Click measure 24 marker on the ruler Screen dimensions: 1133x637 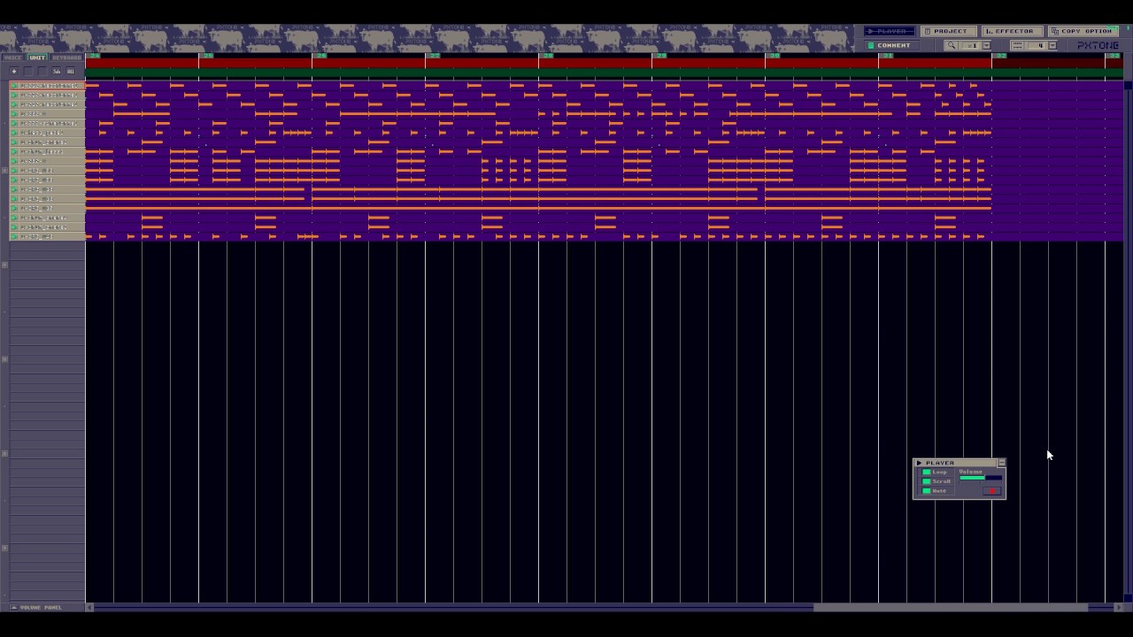pyautogui.click(x=95, y=55)
